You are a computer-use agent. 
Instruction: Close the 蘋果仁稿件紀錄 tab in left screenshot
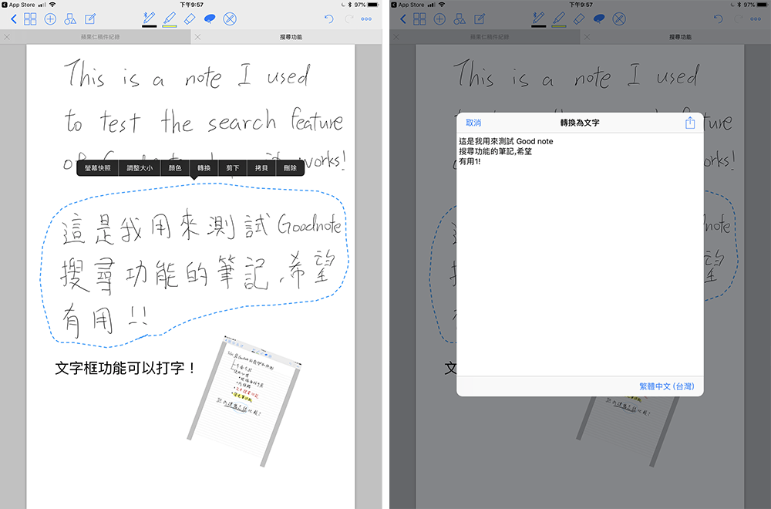(7, 37)
